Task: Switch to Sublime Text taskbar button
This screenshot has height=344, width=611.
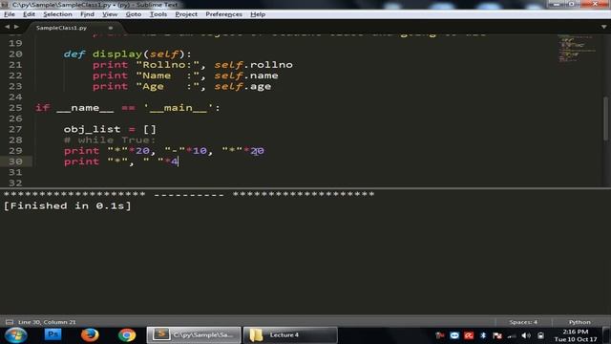Action: click(x=194, y=335)
